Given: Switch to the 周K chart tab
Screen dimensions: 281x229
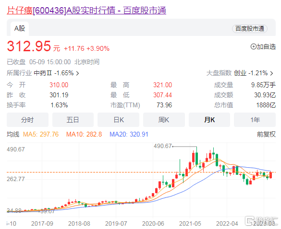Looking at the screenshot, I should tap(164, 120).
